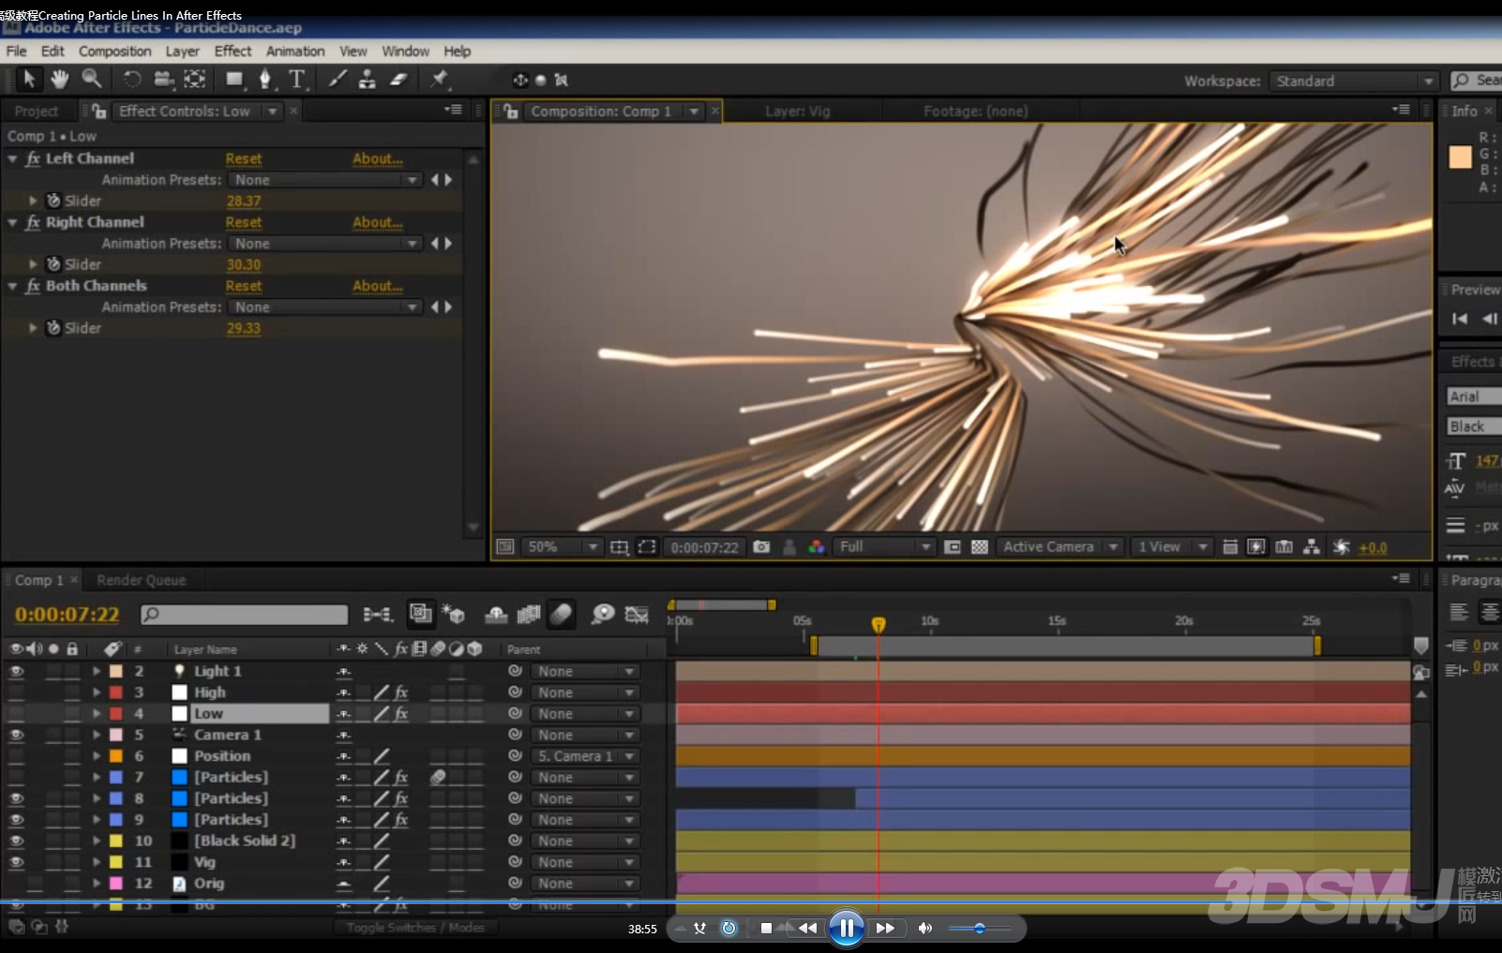Select the Rotation tool
The image size is (1502, 953).
pos(132,80)
